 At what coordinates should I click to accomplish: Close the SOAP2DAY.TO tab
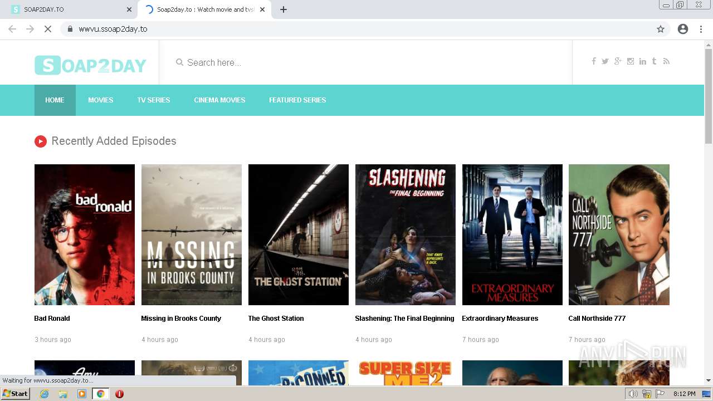coord(129,9)
